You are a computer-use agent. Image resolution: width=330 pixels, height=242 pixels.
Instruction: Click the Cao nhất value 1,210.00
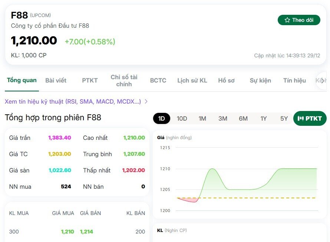point(134,138)
